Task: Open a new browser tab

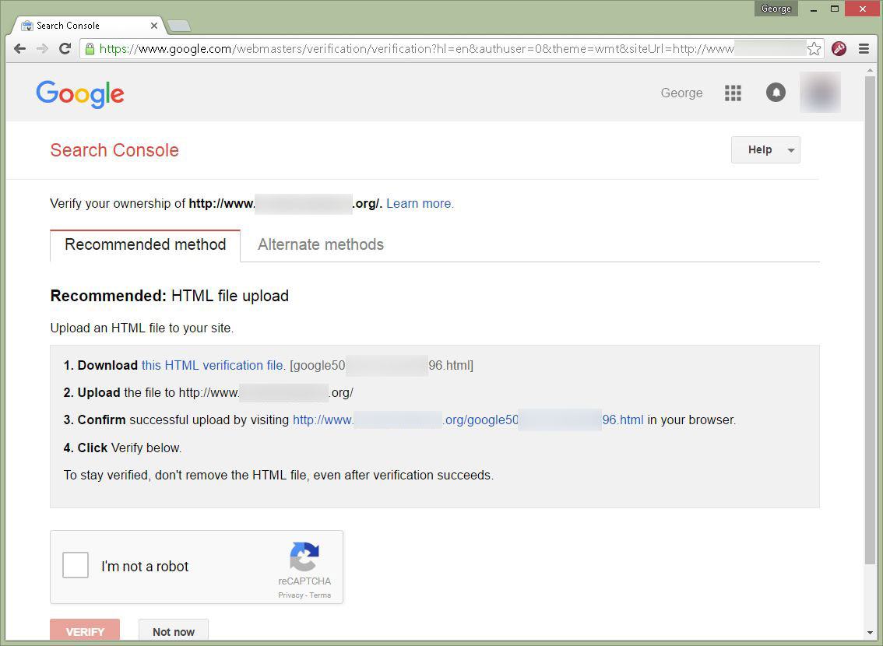Action: tap(179, 26)
